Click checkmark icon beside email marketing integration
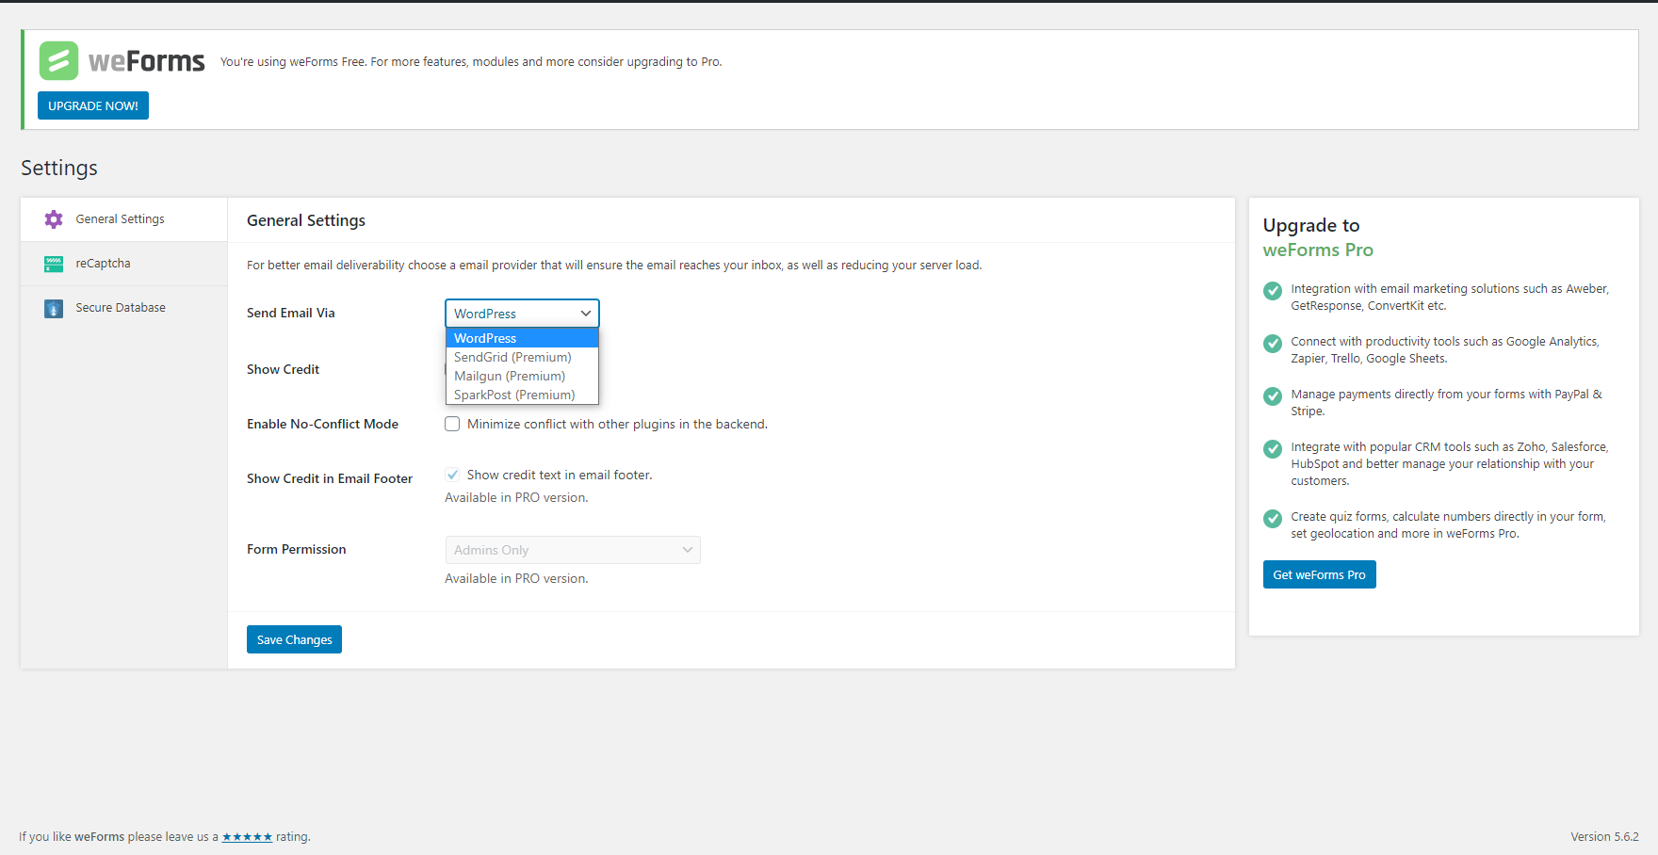This screenshot has width=1658, height=855. point(1273,291)
